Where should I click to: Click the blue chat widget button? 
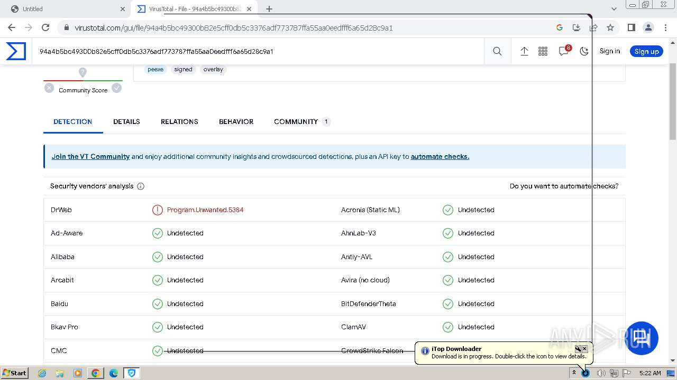click(642, 338)
